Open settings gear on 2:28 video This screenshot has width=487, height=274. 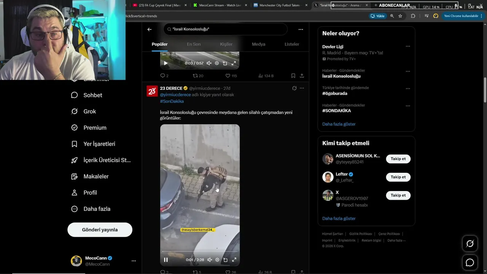point(217,260)
